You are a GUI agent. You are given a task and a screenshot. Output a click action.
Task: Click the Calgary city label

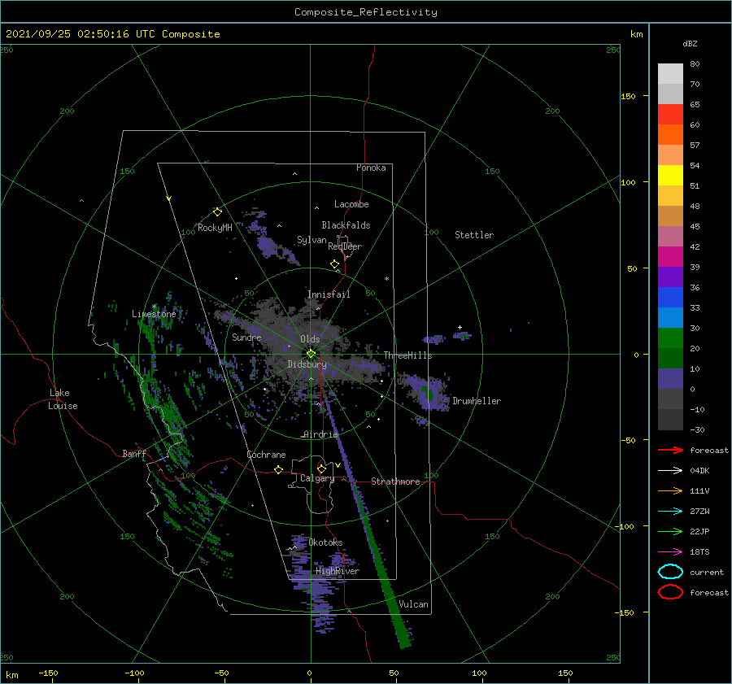[x=317, y=478]
